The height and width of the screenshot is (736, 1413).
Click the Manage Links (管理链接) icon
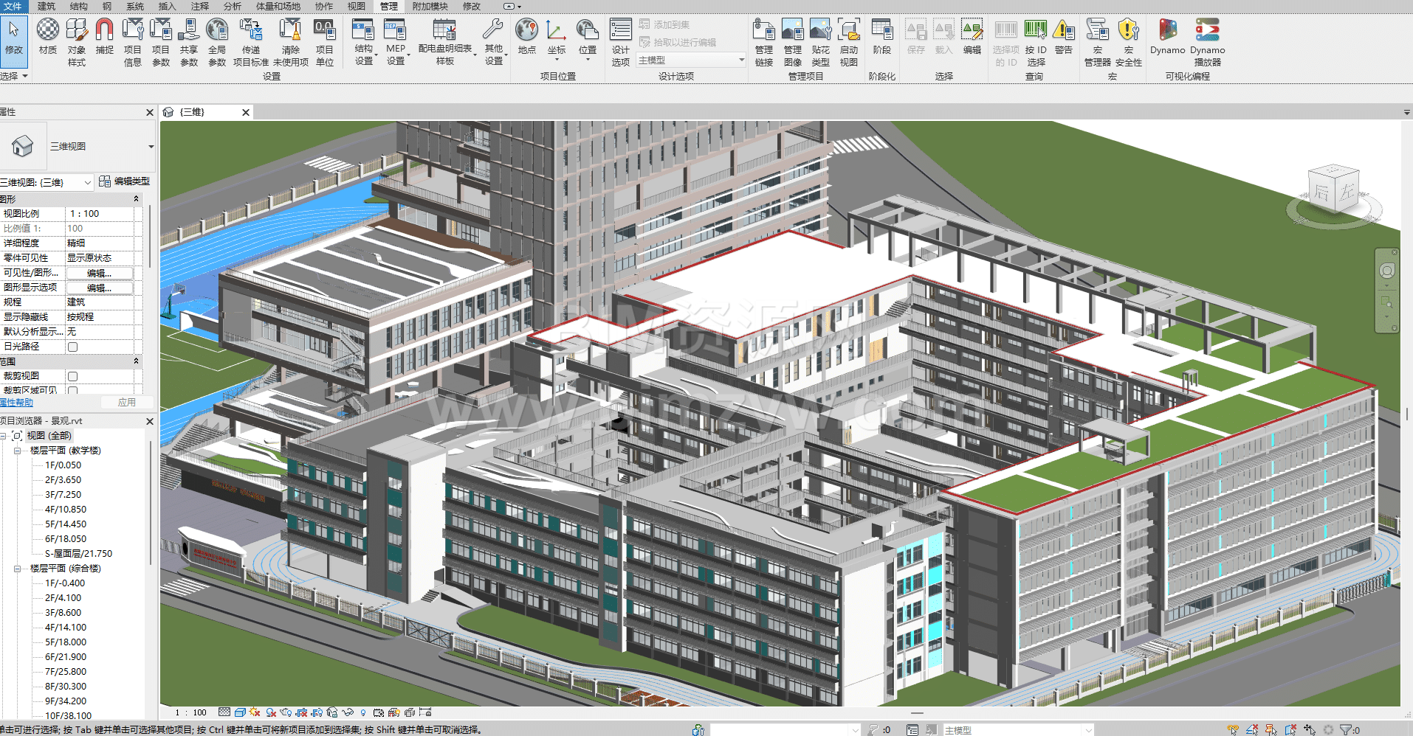coord(763,41)
